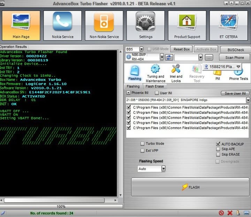Viewport: 251px width, 217px height.
Task: Toggle the Downgrade checkbox
Action: tap(217, 162)
